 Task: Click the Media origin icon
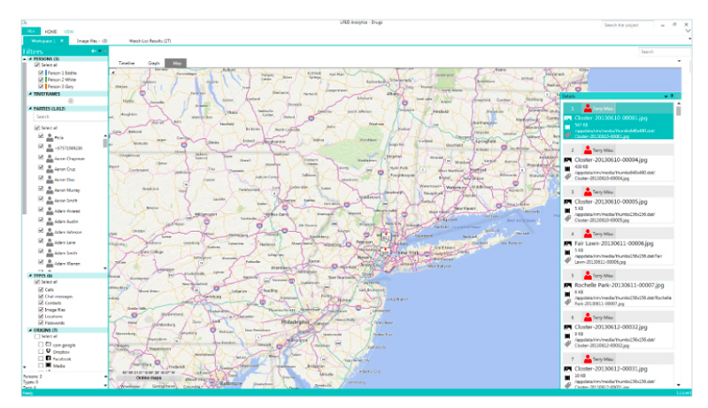(49, 365)
